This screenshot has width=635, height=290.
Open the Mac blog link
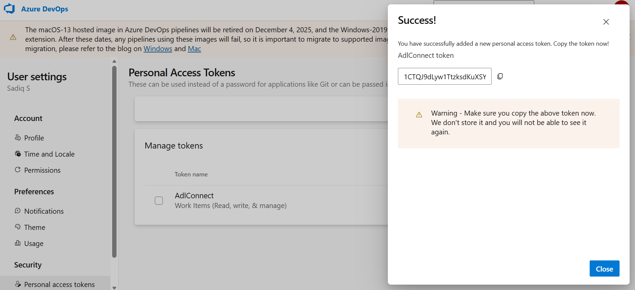point(194,49)
